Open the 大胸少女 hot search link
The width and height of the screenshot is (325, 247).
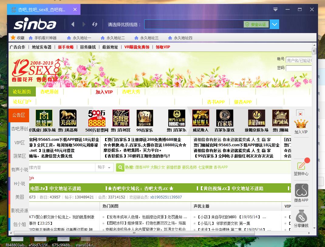158,167
